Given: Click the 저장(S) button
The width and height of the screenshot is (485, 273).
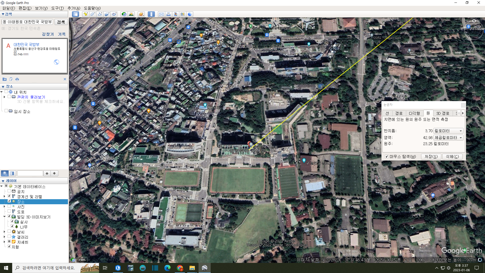Looking at the screenshot, I should click(x=431, y=157).
